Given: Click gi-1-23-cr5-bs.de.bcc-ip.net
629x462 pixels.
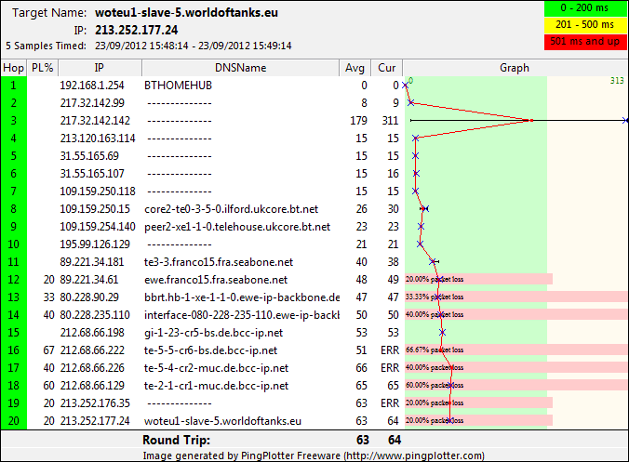Looking at the screenshot, I should click(214, 333).
